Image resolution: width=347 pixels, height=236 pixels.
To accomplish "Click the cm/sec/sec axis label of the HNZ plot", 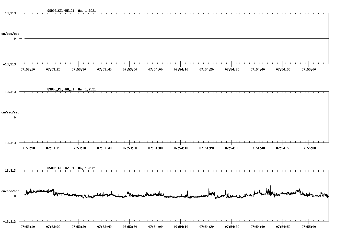I will [10, 191].
